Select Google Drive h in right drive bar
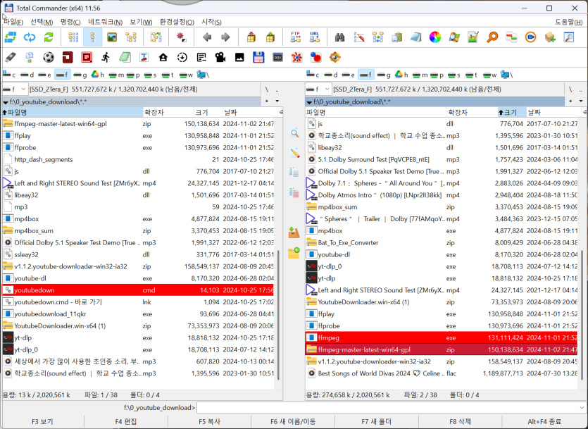This screenshot has width=588, height=429. (x=401, y=75)
